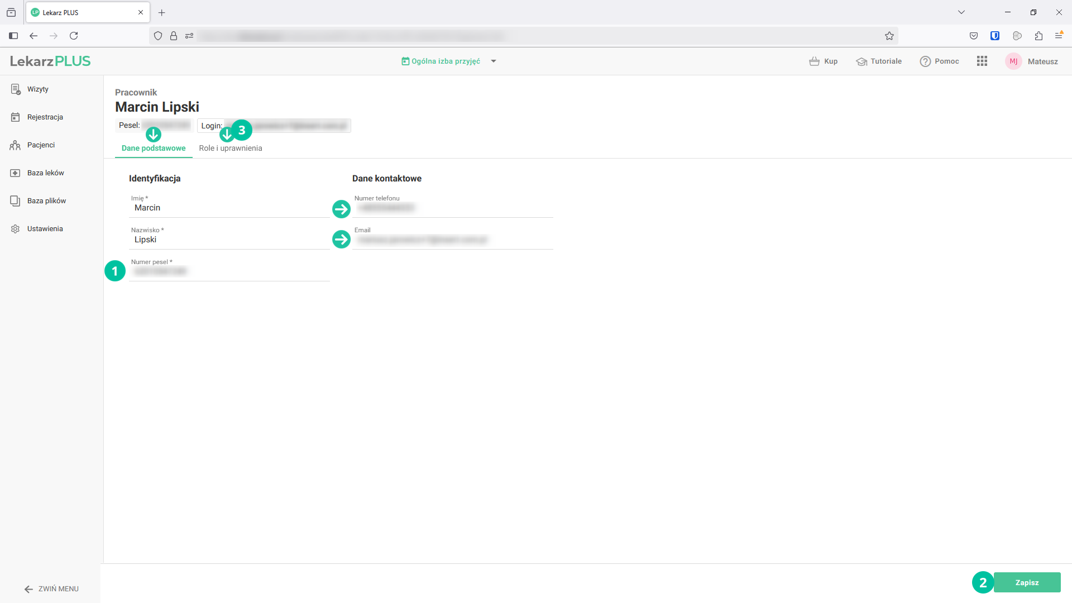Open Baza plików in the sidebar
The height and width of the screenshot is (603, 1072).
tap(46, 201)
